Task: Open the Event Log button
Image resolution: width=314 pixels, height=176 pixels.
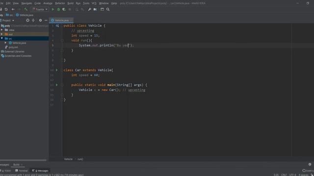Action: click(308, 171)
